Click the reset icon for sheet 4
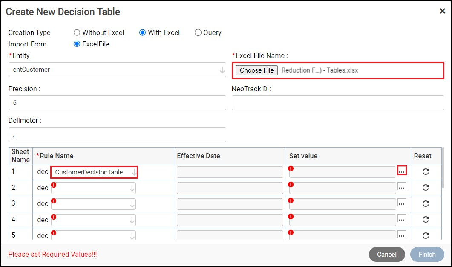452x267 pixels. [x=425, y=220]
